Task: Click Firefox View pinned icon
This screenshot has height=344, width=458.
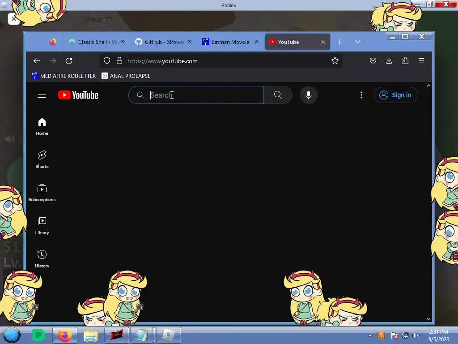Action: tap(53, 42)
